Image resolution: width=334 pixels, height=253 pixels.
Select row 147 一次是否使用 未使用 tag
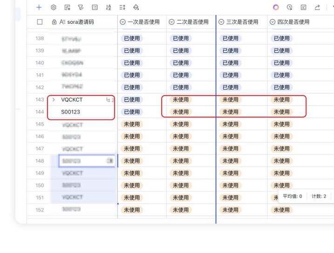[x=132, y=148]
